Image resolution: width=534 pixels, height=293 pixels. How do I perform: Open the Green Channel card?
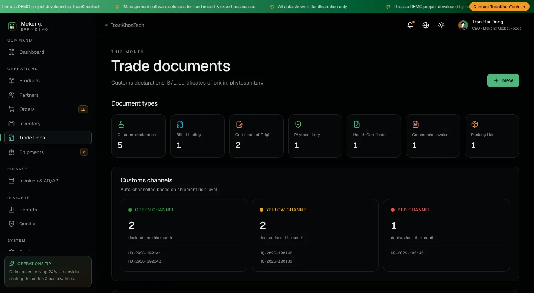184,236
